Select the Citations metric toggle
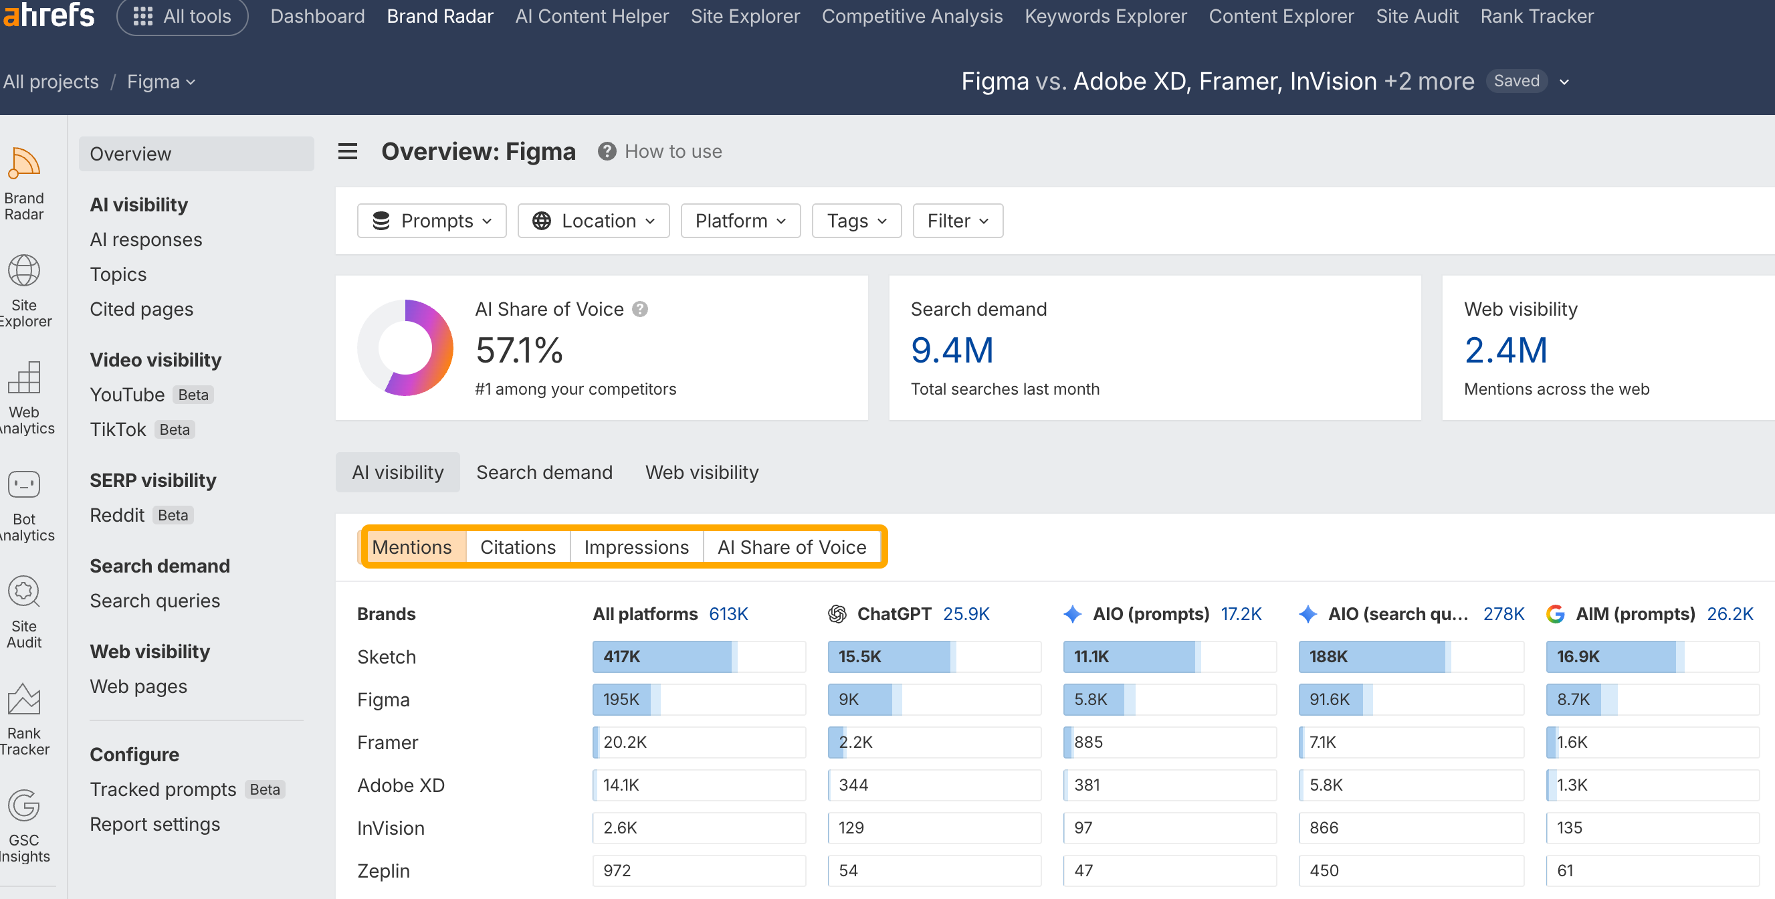The image size is (1775, 899). [x=518, y=547]
